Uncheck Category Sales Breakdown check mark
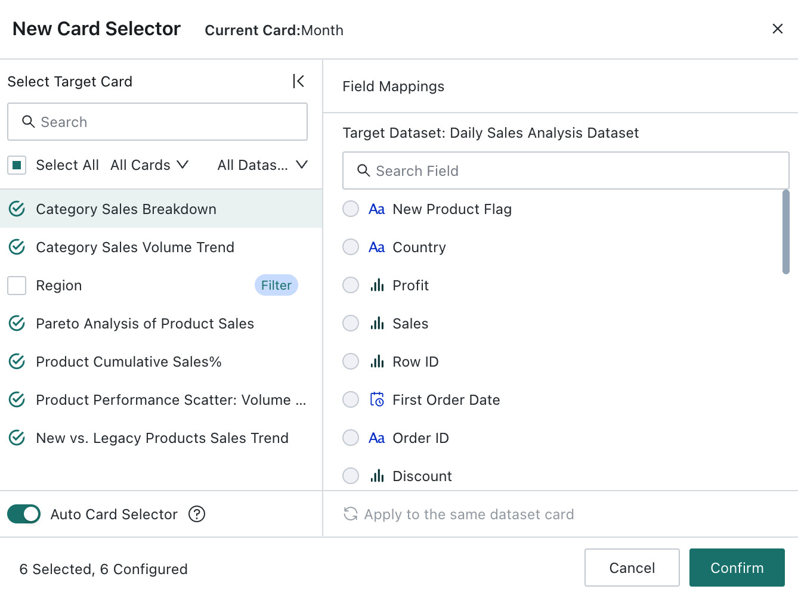 click(17, 209)
